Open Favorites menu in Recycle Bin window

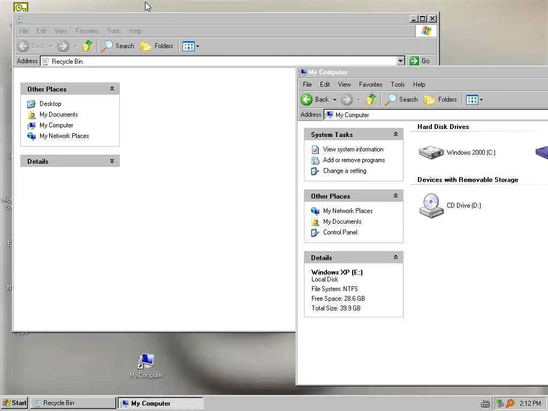[x=87, y=31]
